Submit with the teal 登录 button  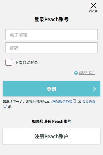pyautogui.click(x=52, y=89)
